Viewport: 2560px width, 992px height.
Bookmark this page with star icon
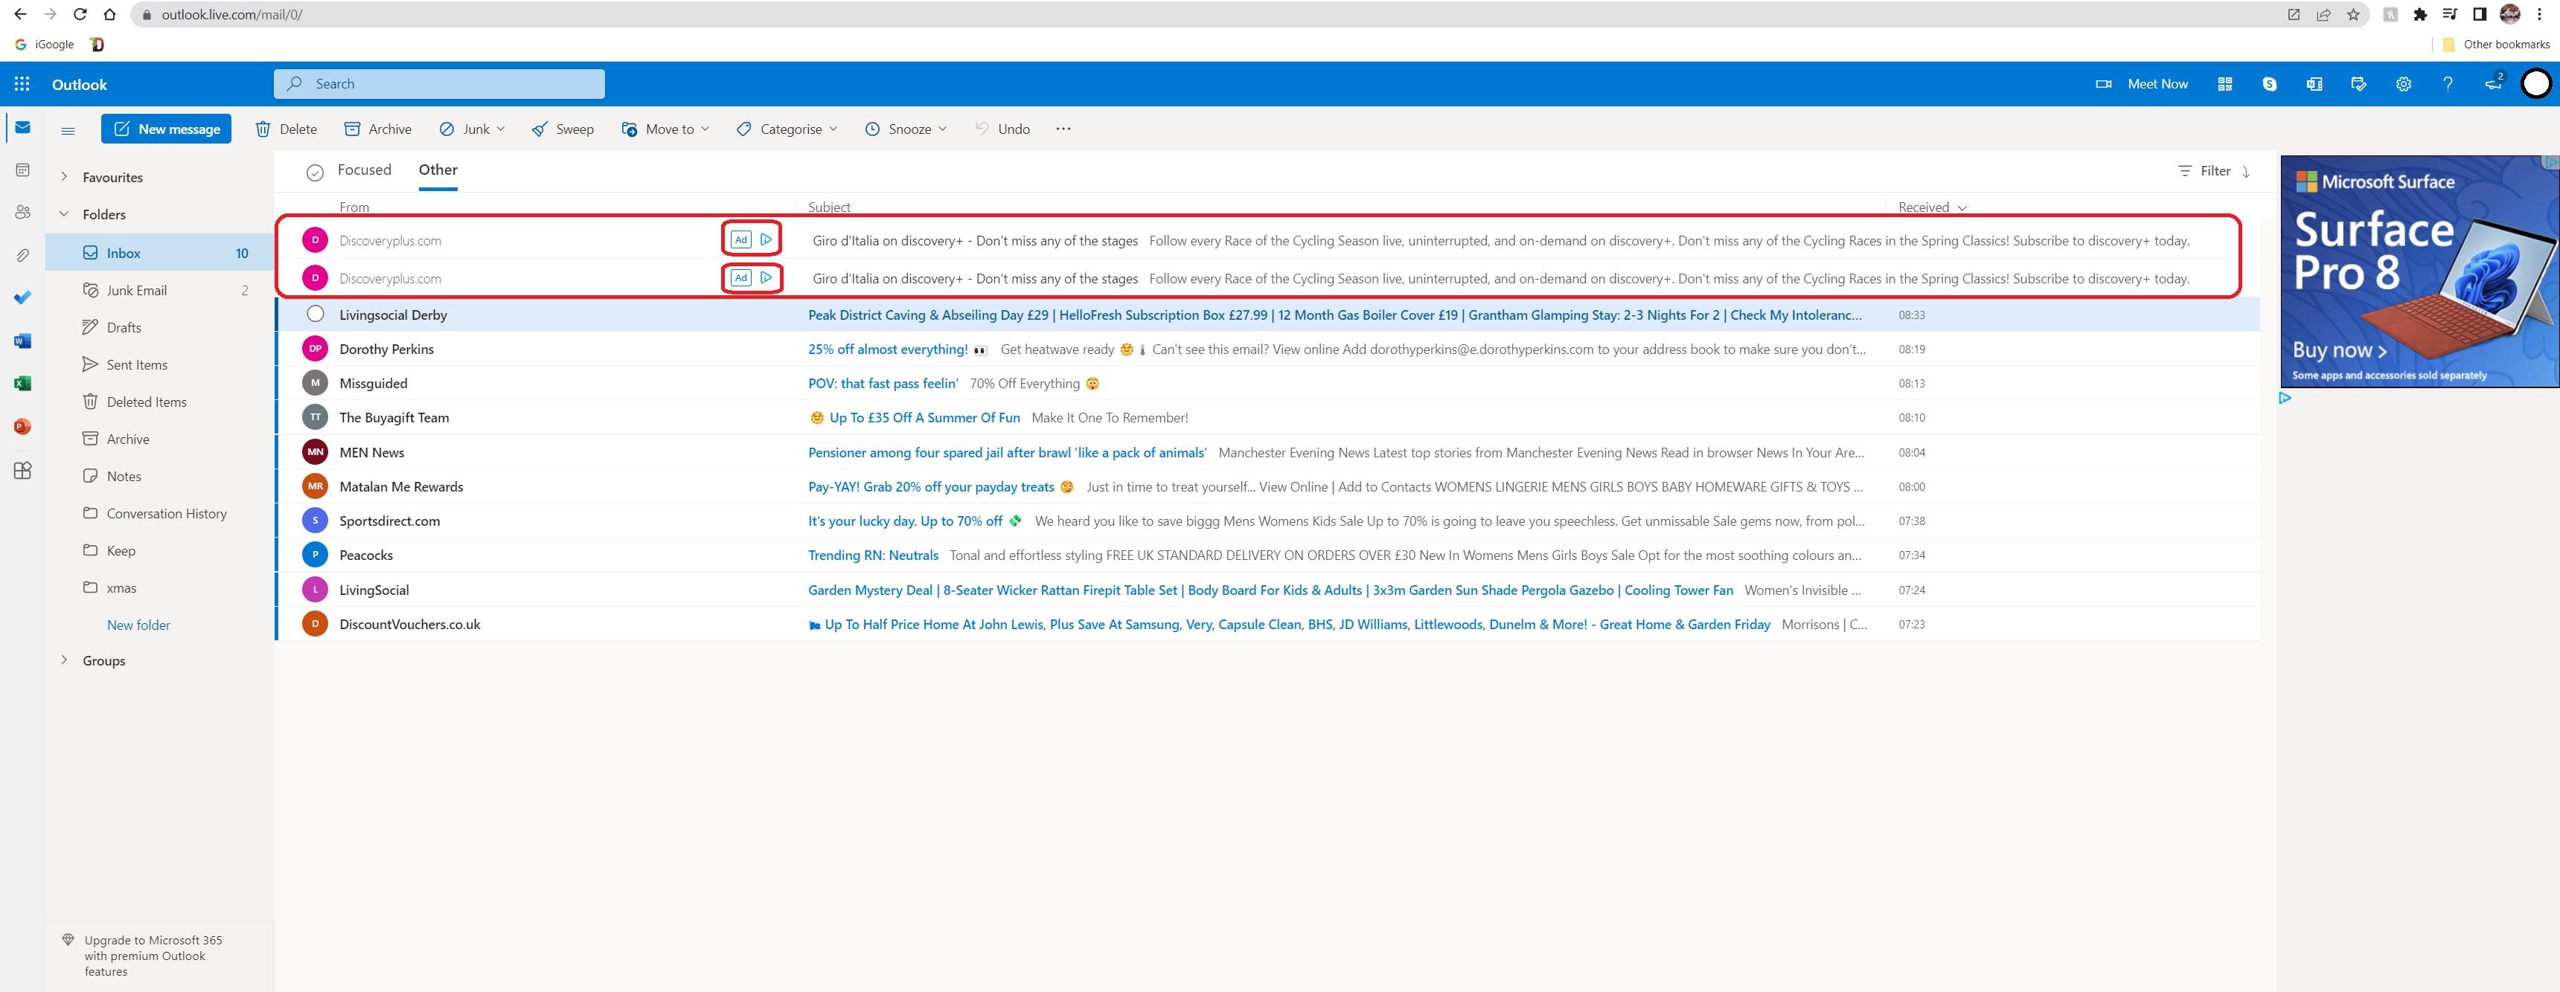(x=2353, y=14)
